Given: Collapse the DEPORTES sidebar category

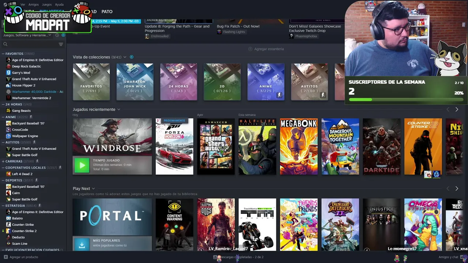Looking at the screenshot, I should click(3, 180).
